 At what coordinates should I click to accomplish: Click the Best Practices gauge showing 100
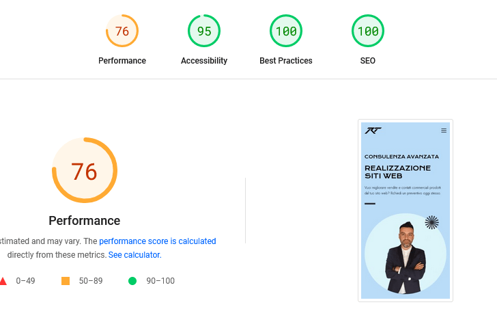[286, 31]
